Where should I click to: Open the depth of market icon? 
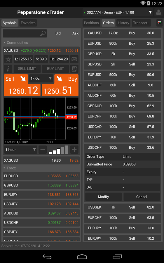point(74,69)
